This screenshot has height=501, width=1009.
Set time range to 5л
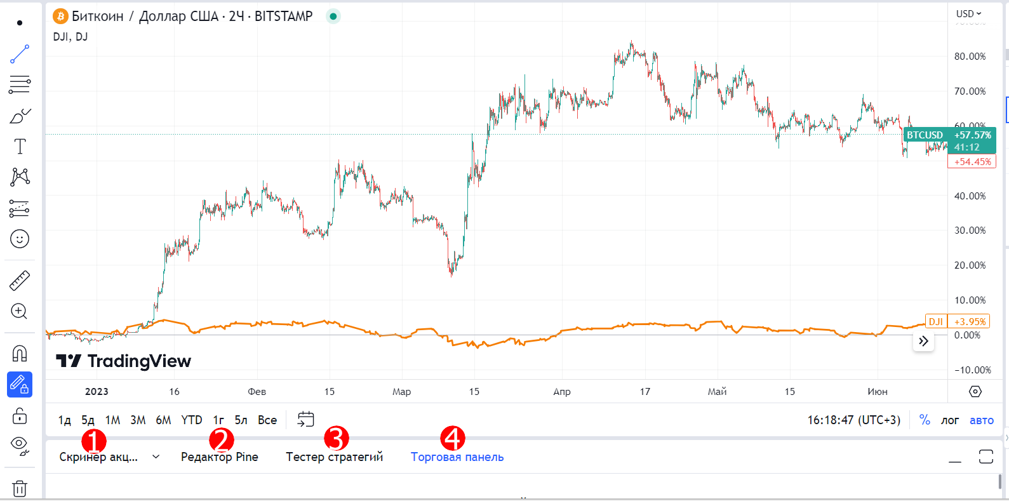241,420
